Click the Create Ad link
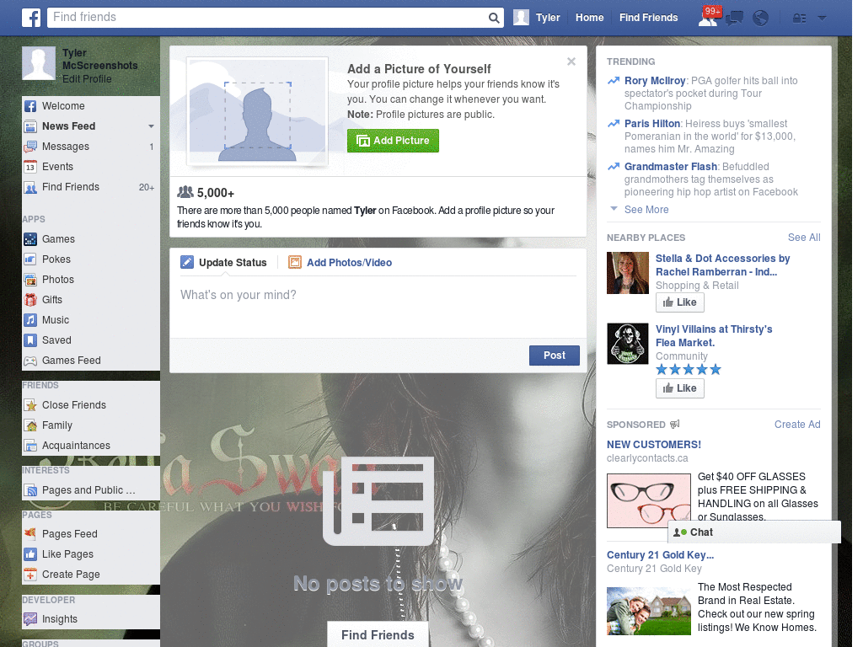The height and width of the screenshot is (647, 863). (797, 425)
